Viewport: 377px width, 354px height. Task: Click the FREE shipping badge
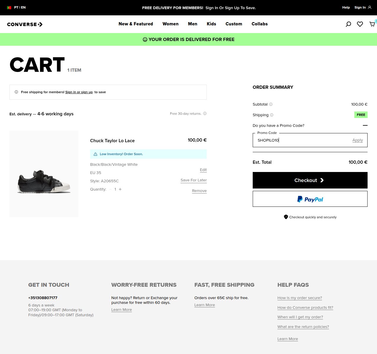pyautogui.click(x=361, y=115)
